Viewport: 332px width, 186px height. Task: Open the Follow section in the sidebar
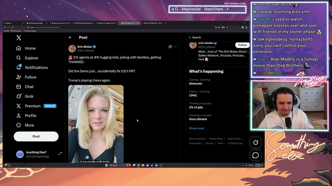(26, 77)
